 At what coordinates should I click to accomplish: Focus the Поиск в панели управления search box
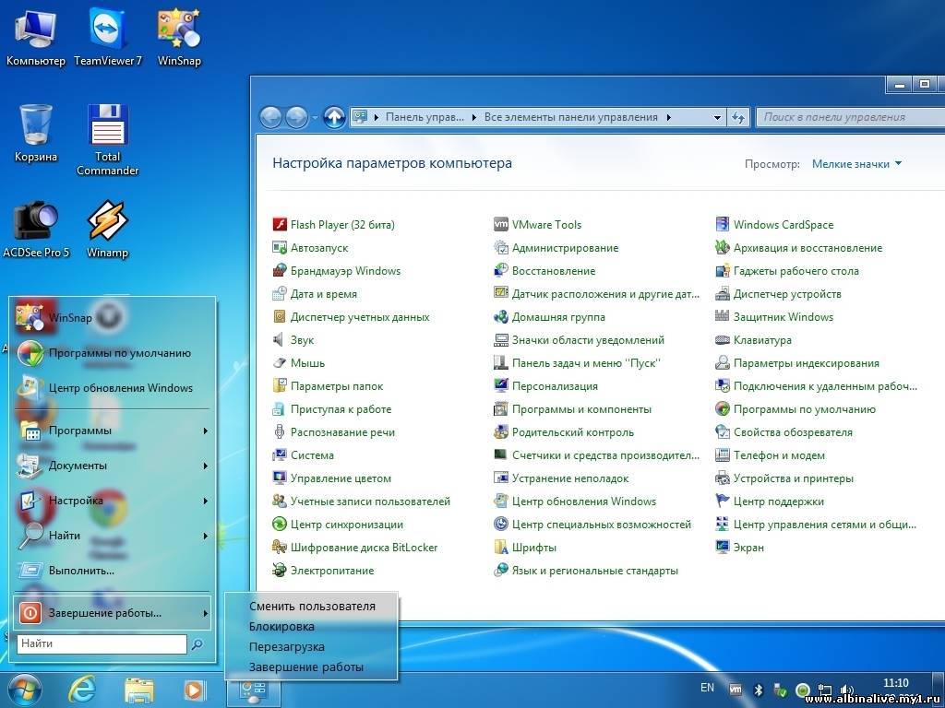pos(850,117)
